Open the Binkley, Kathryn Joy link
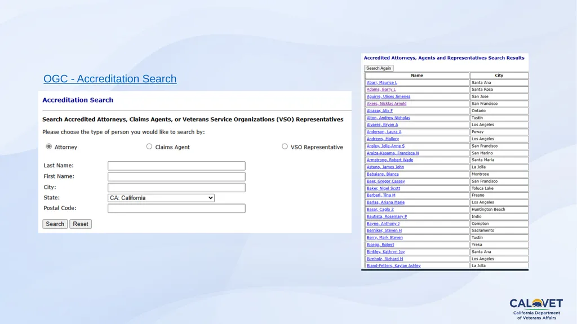This screenshot has height=324, width=577. pyautogui.click(x=385, y=252)
